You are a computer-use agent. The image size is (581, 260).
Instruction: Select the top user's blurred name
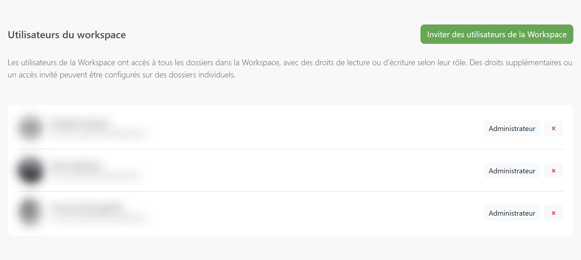(81, 124)
